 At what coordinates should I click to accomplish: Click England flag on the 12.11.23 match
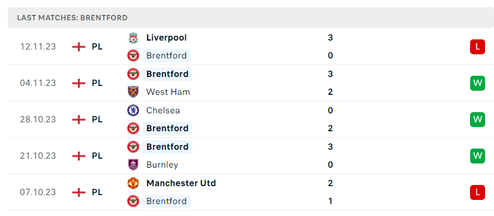tap(79, 47)
